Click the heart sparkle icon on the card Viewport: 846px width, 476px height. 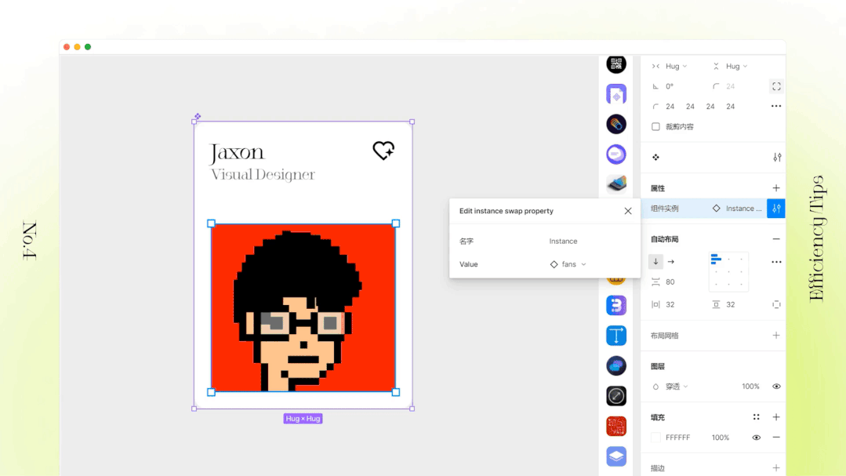click(383, 150)
